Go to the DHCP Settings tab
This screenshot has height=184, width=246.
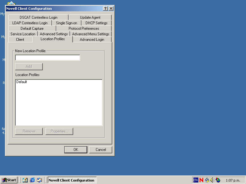tap(97, 23)
